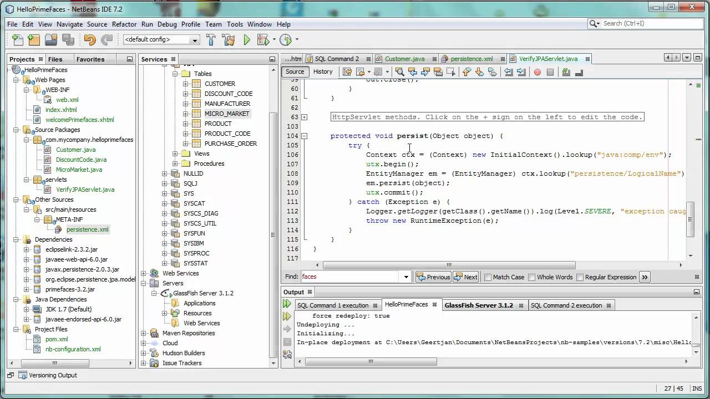Screen dimensions: 710x399
Task: Start macro recording with red circle icon
Action: [537, 72]
